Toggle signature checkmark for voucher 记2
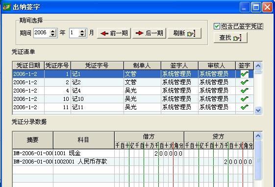Image resolution: width=275 pixels, height=187 pixels. 245,82
